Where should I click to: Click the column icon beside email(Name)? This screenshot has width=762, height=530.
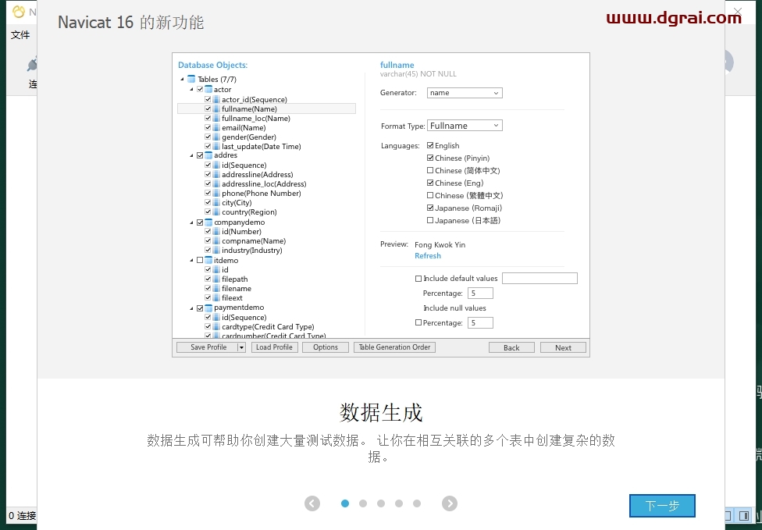(216, 128)
